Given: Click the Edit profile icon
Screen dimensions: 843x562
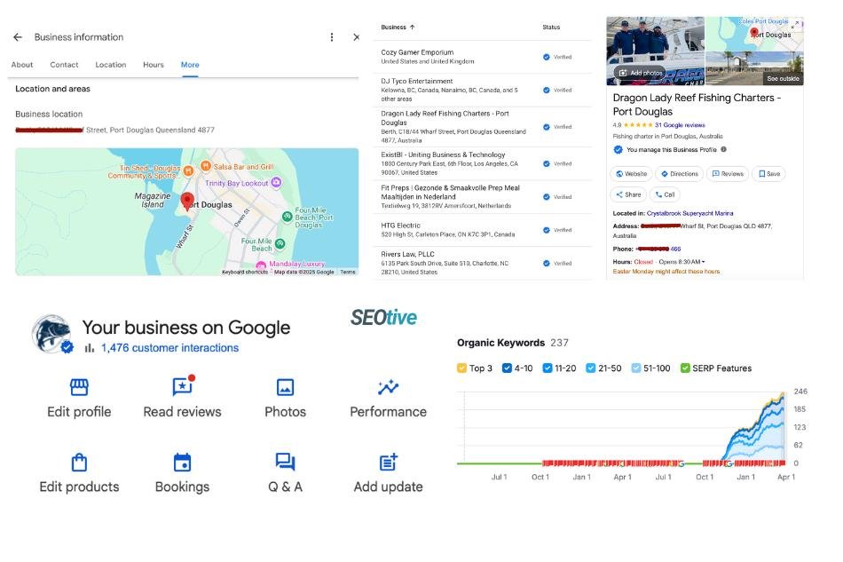Looking at the screenshot, I should (x=79, y=387).
